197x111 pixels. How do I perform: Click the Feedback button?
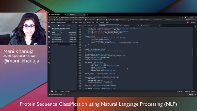[193, 23]
